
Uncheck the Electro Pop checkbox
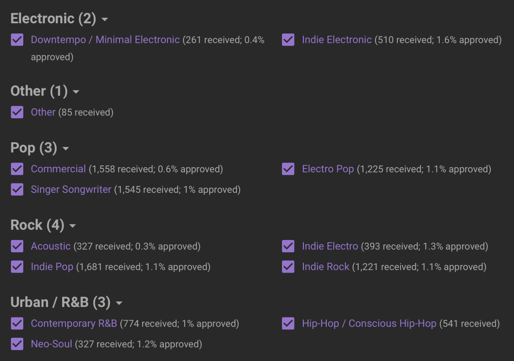[x=288, y=169]
